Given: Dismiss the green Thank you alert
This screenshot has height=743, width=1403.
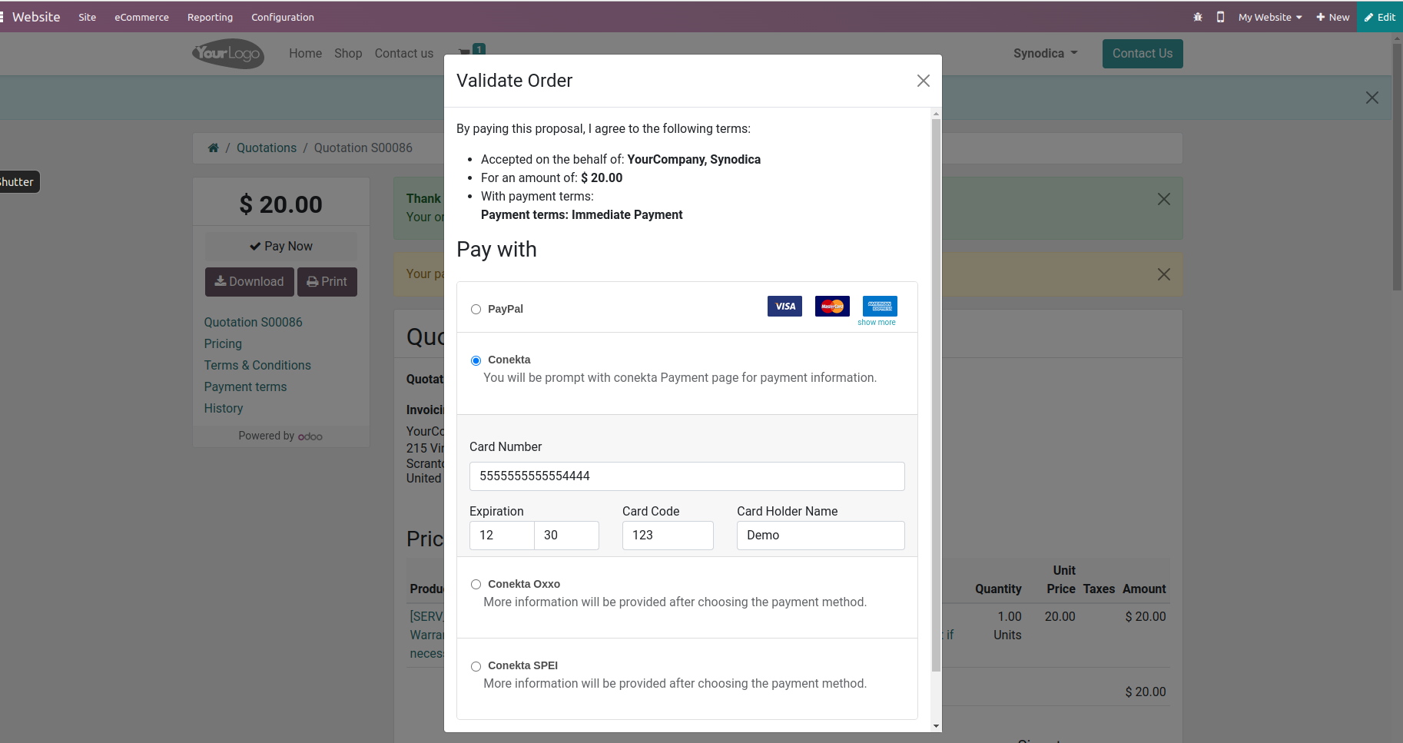Looking at the screenshot, I should tap(1164, 199).
